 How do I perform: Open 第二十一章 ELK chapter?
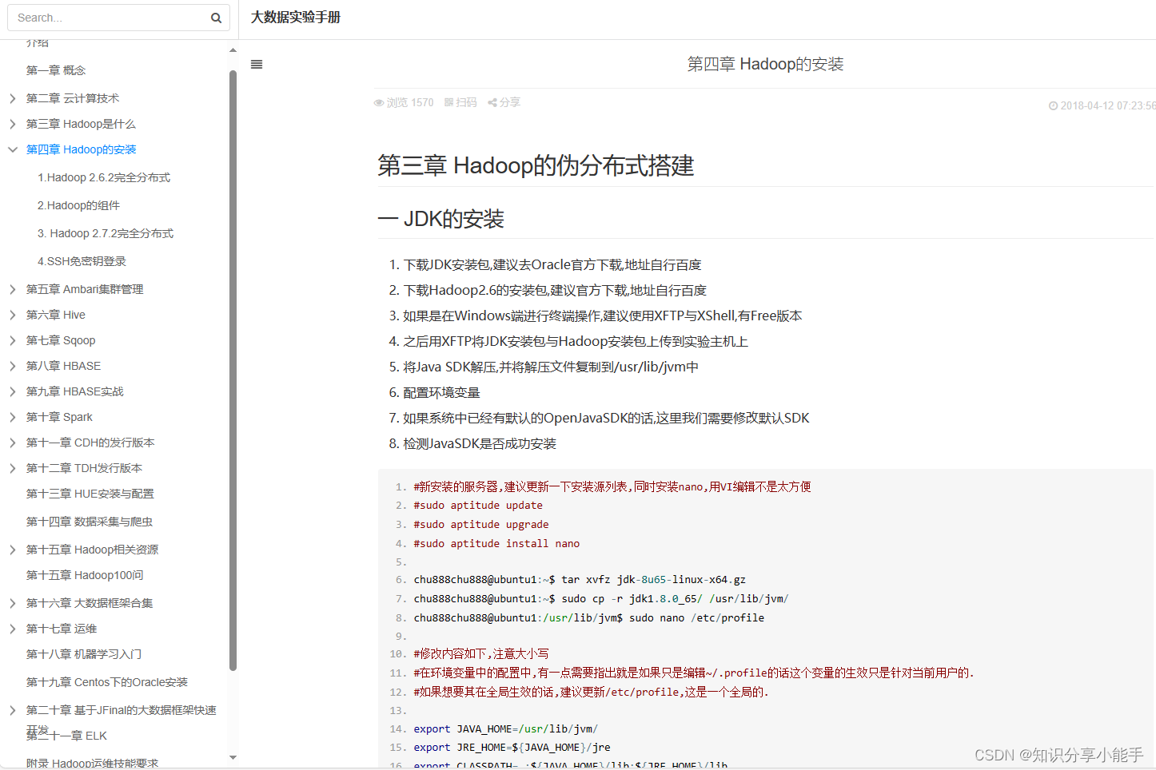[66, 736]
